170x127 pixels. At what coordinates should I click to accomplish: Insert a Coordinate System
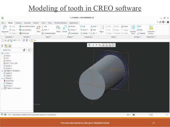[48, 33]
